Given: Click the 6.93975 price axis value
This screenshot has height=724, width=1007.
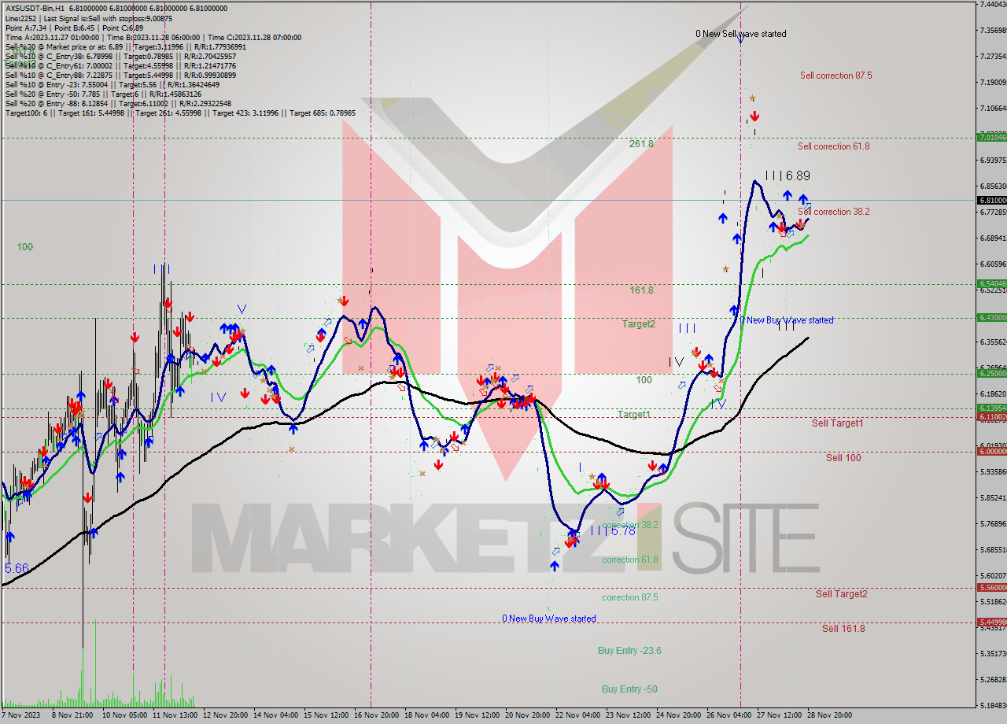Looking at the screenshot, I should (x=992, y=161).
